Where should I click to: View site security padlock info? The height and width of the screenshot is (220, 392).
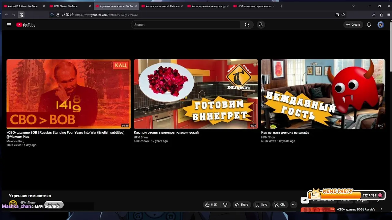pos(58,15)
